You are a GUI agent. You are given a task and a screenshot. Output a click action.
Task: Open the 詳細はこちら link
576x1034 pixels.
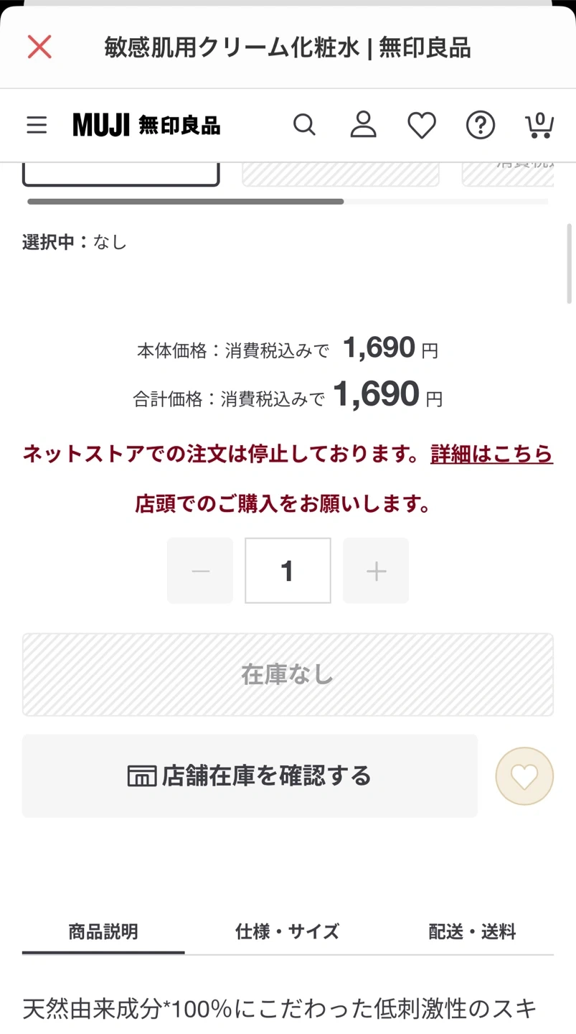491,454
